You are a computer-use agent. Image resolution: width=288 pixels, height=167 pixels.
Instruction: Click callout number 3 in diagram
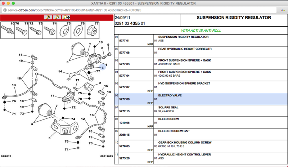pos(67,62)
